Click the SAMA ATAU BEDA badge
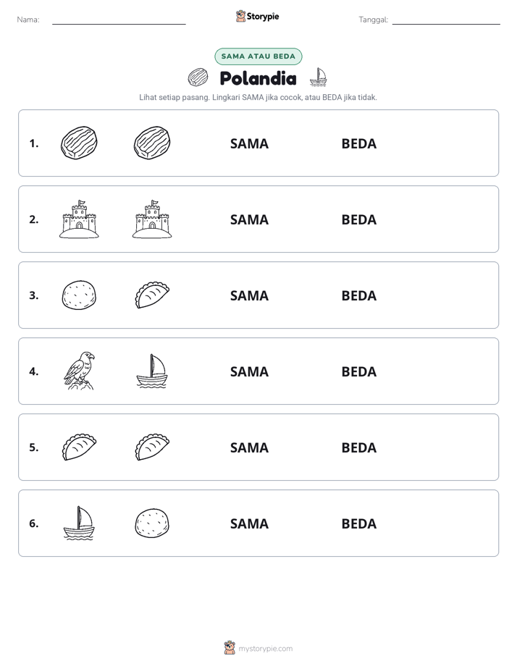The width and height of the screenshot is (517, 669). tap(258, 56)
